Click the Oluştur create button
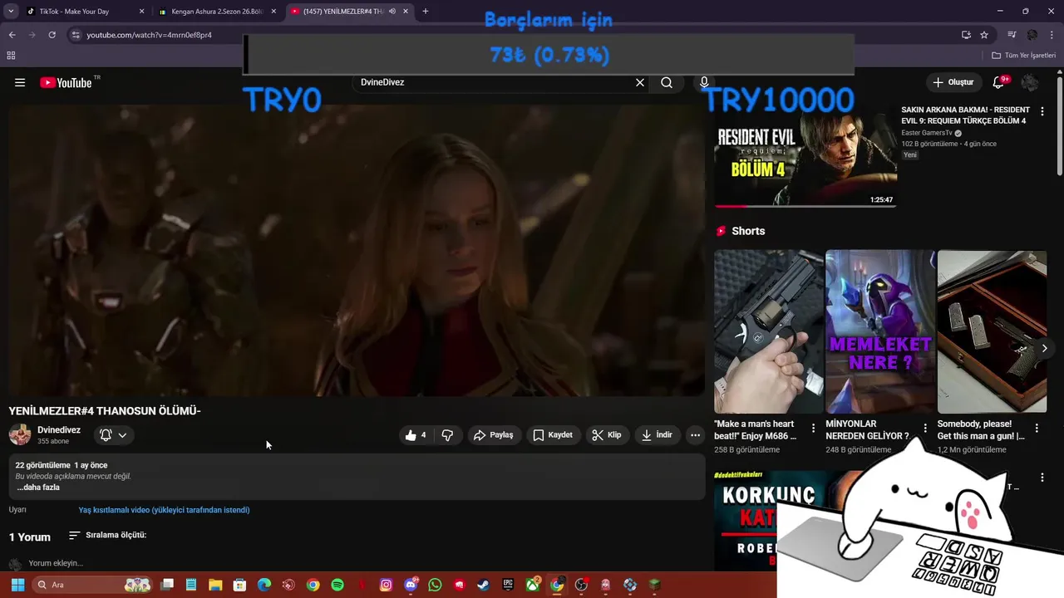 (x=953, y=82)
